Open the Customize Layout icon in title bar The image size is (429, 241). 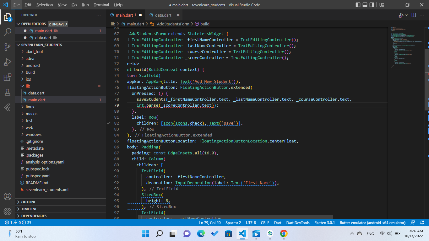tap(382, 5)
